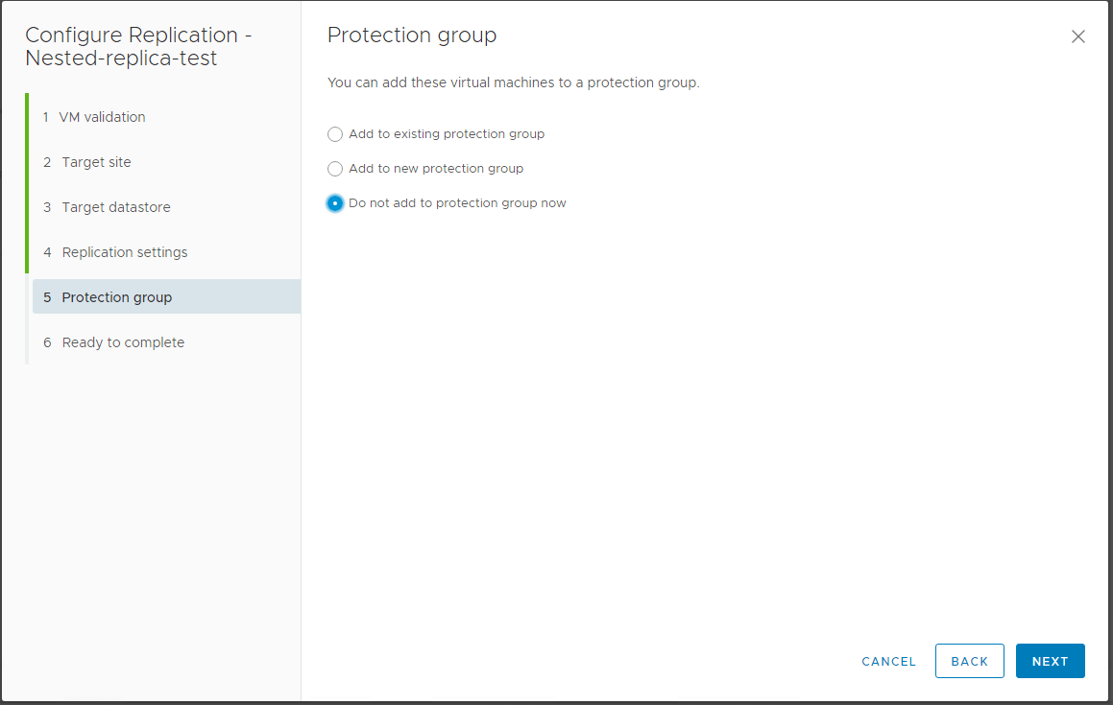Jump to Target datastore step

coord(115,207)
